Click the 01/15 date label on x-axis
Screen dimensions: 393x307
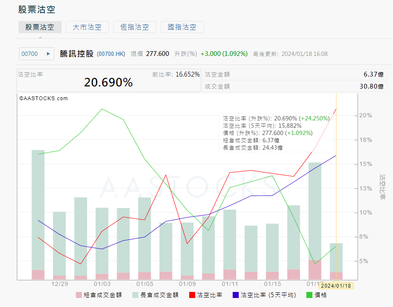pyautogui.click(x=272, y=284)
